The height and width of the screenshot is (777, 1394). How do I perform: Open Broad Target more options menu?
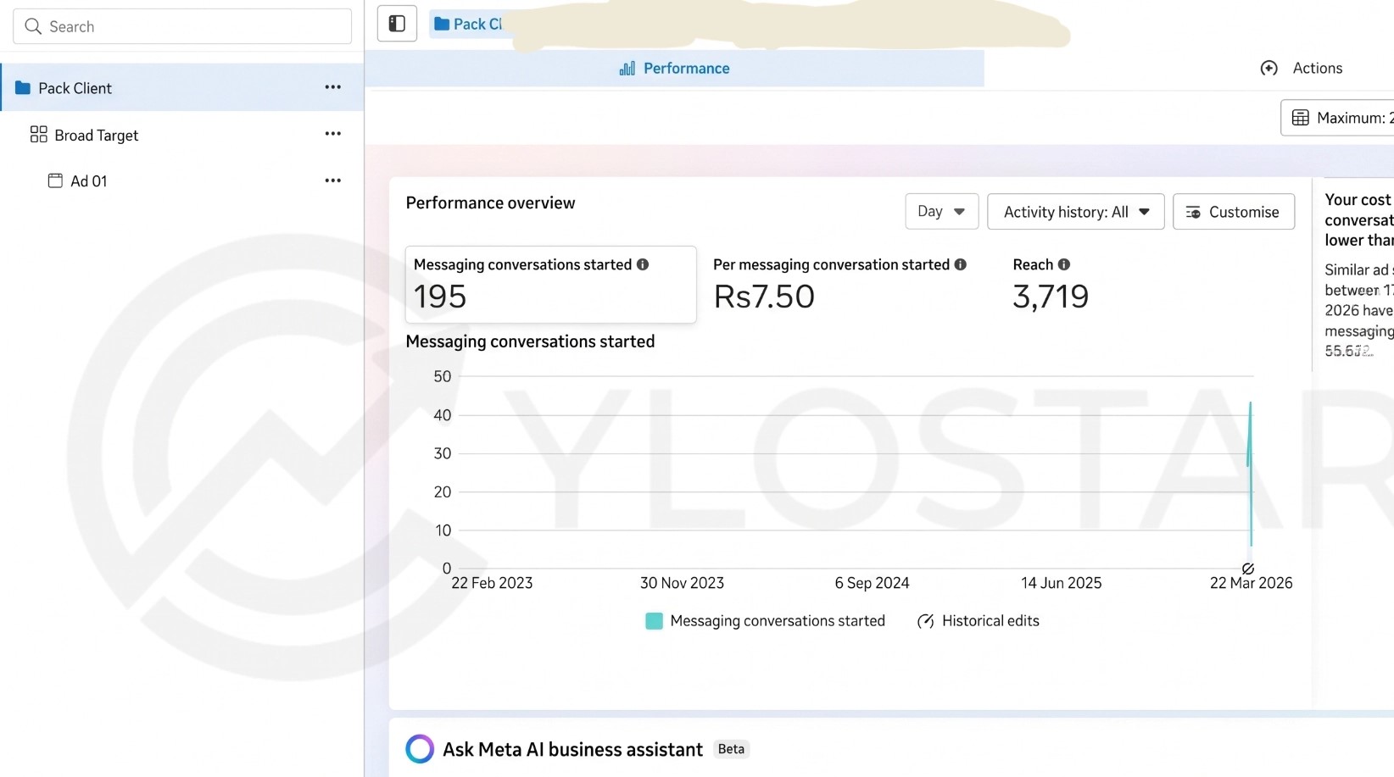pyautogui.click(x=332, y=134)
